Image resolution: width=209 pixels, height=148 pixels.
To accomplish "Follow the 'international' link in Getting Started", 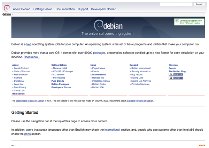I will point(112,130).
